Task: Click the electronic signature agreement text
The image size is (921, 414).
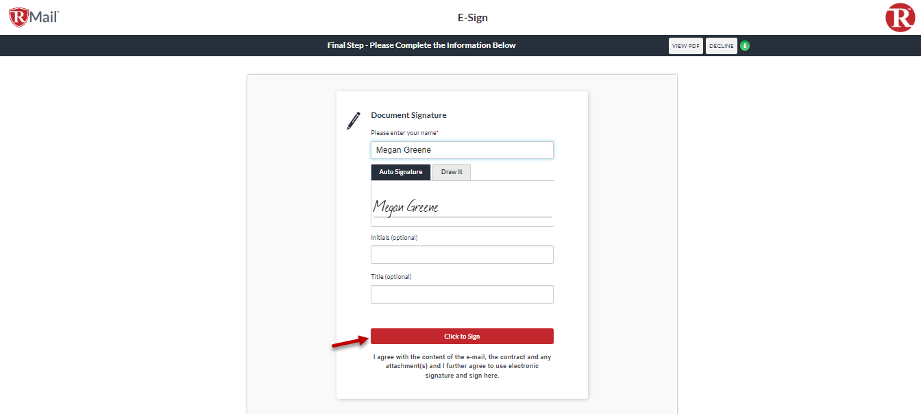Action: (x=462, y=366)
